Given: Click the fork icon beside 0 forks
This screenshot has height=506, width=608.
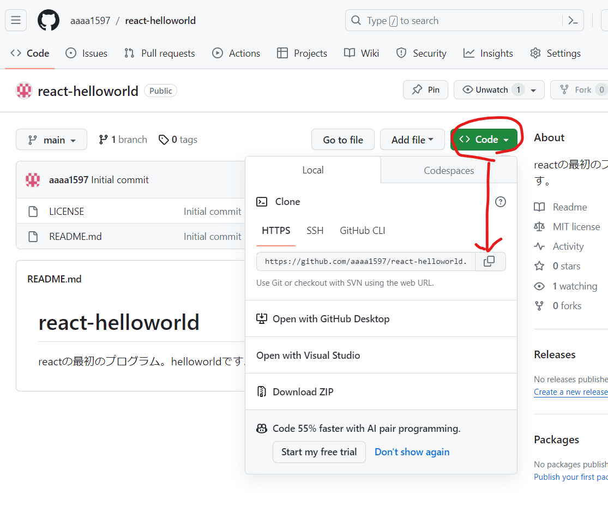Looking at the screenshot, I should click(539, 306).
